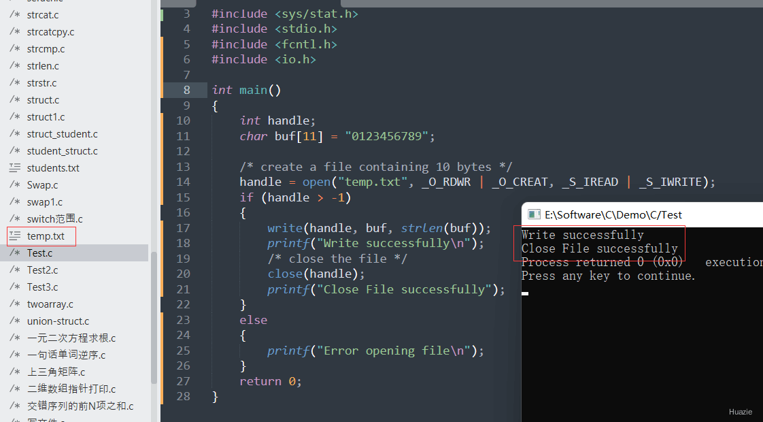763x422 pixels.
Task: Click the sidebar vertical scrollbar thumb
Action: pyautogui.click(x=154, y=318)
